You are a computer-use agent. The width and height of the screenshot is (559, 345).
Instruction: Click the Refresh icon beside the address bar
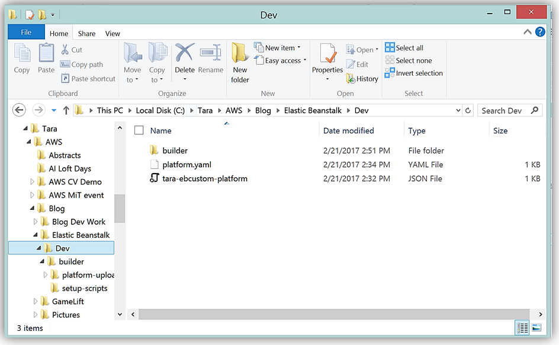(468, 110)
